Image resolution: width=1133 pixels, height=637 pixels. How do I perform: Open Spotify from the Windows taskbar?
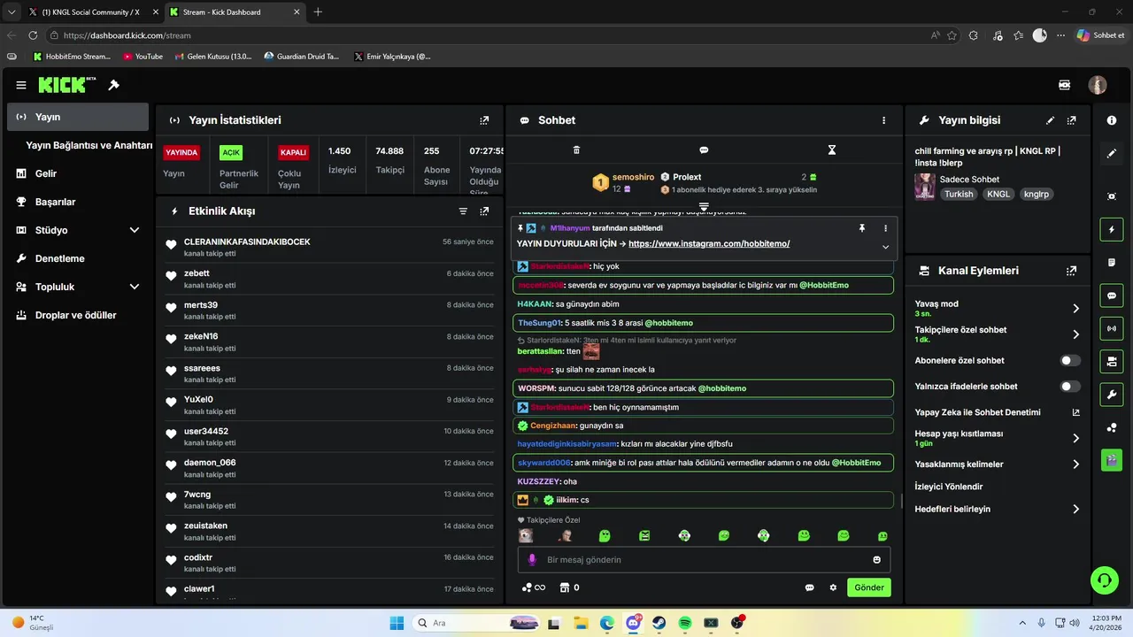685,623
